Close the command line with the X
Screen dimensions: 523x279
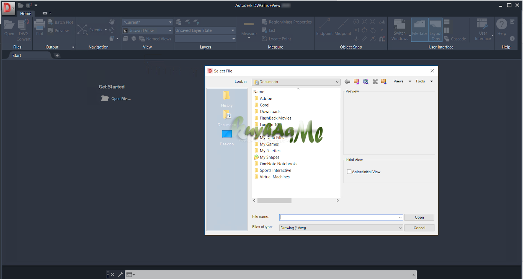pos(112,274)
